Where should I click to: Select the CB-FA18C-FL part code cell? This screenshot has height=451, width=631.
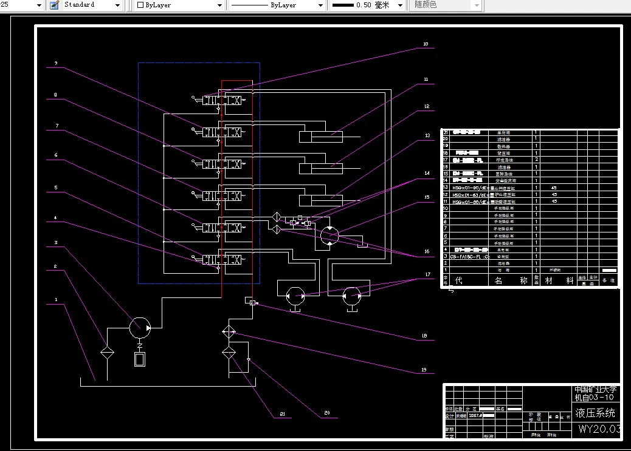click(469, 256)
